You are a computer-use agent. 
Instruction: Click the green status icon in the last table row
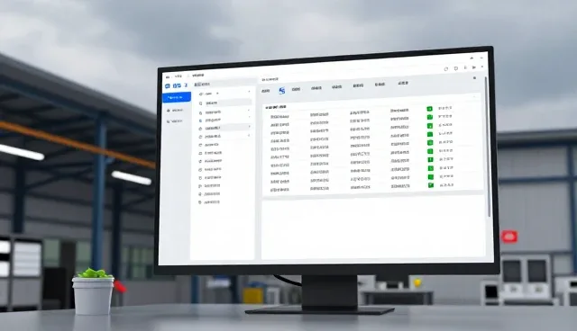(431, 185)
